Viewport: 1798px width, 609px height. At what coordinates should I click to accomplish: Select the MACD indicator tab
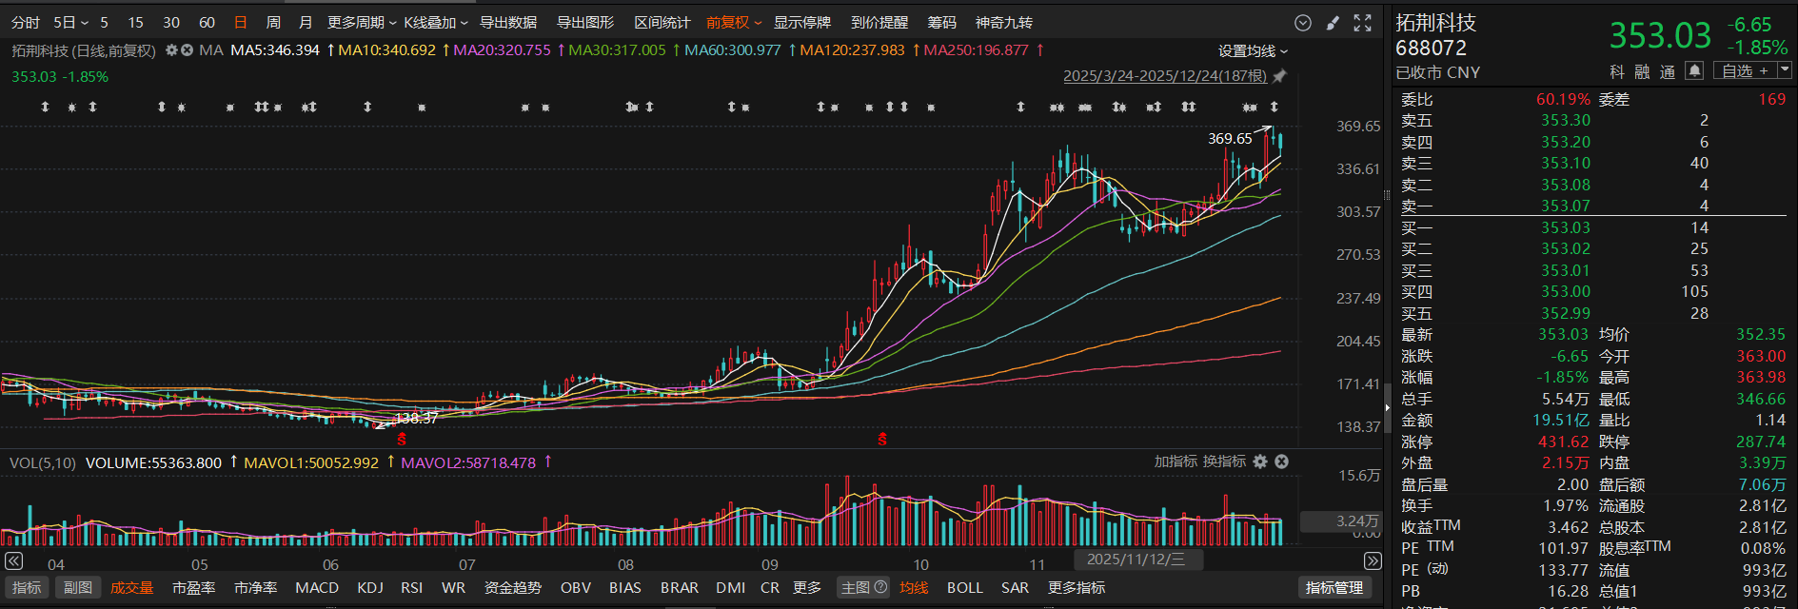(x=317, y=588)
